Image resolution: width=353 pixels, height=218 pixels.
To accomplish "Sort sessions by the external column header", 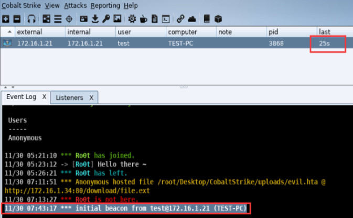I will click(x=29, y=32).
